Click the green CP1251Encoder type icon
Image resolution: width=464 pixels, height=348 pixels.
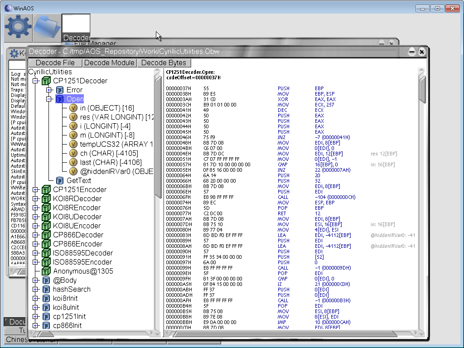point(46,190)
